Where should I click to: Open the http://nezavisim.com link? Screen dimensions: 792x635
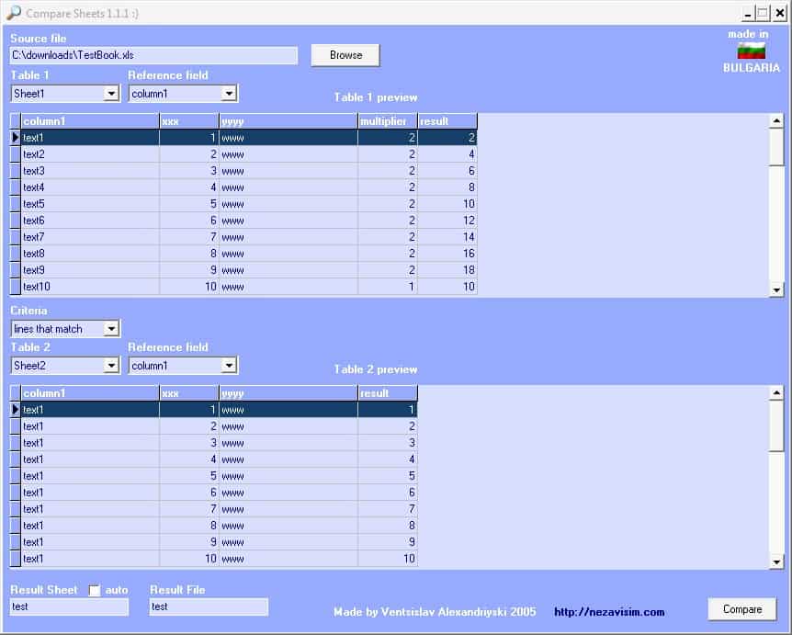(x=609, y=612)
